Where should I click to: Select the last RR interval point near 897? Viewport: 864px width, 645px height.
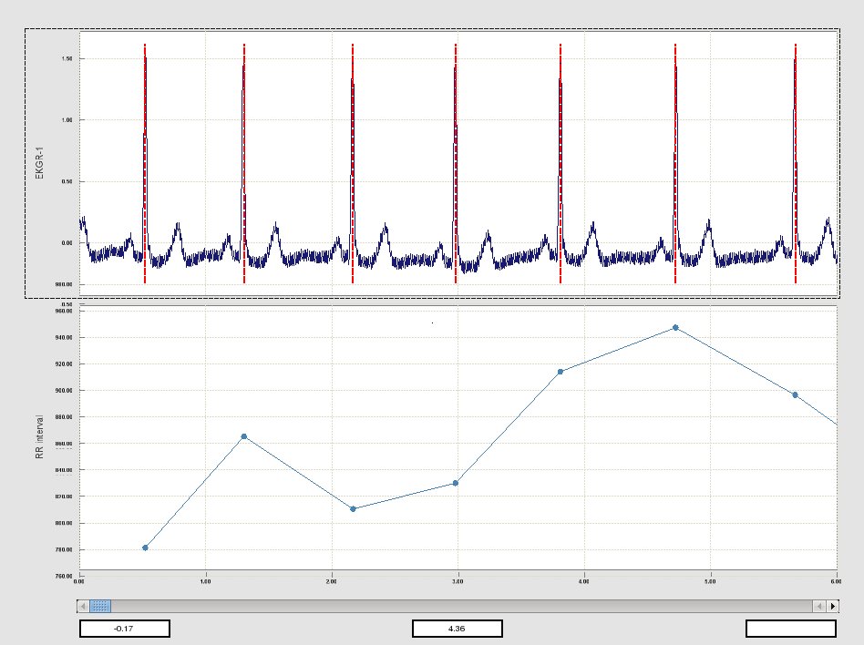tap(796, 394)
